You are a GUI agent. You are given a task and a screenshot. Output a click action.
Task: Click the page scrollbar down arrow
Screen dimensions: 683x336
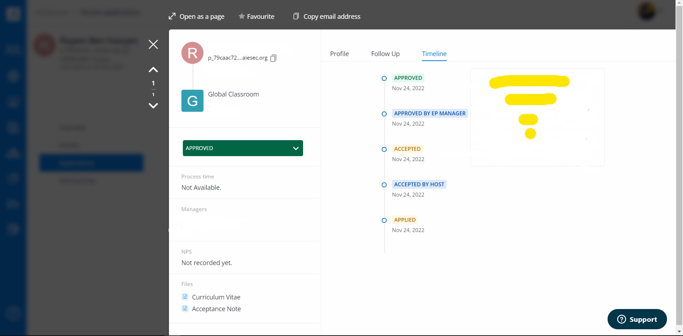pos(679,332)
